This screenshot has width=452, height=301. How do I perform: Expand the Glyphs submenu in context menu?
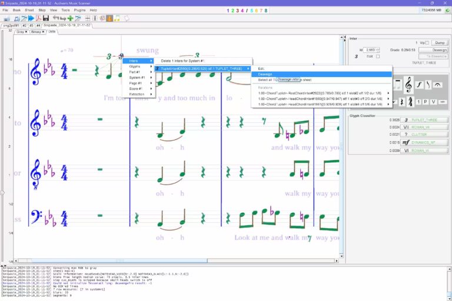coord(134,66)
